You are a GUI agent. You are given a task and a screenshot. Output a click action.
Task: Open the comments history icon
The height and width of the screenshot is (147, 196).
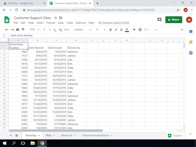pyautogui.click(x=159, y=20)
